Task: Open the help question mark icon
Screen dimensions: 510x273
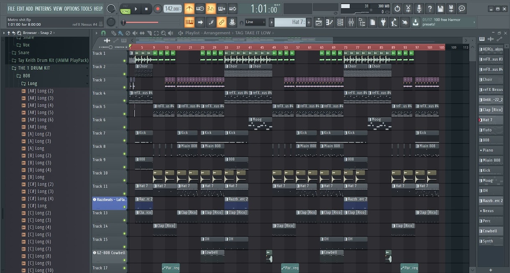Action: click(430, 8)
